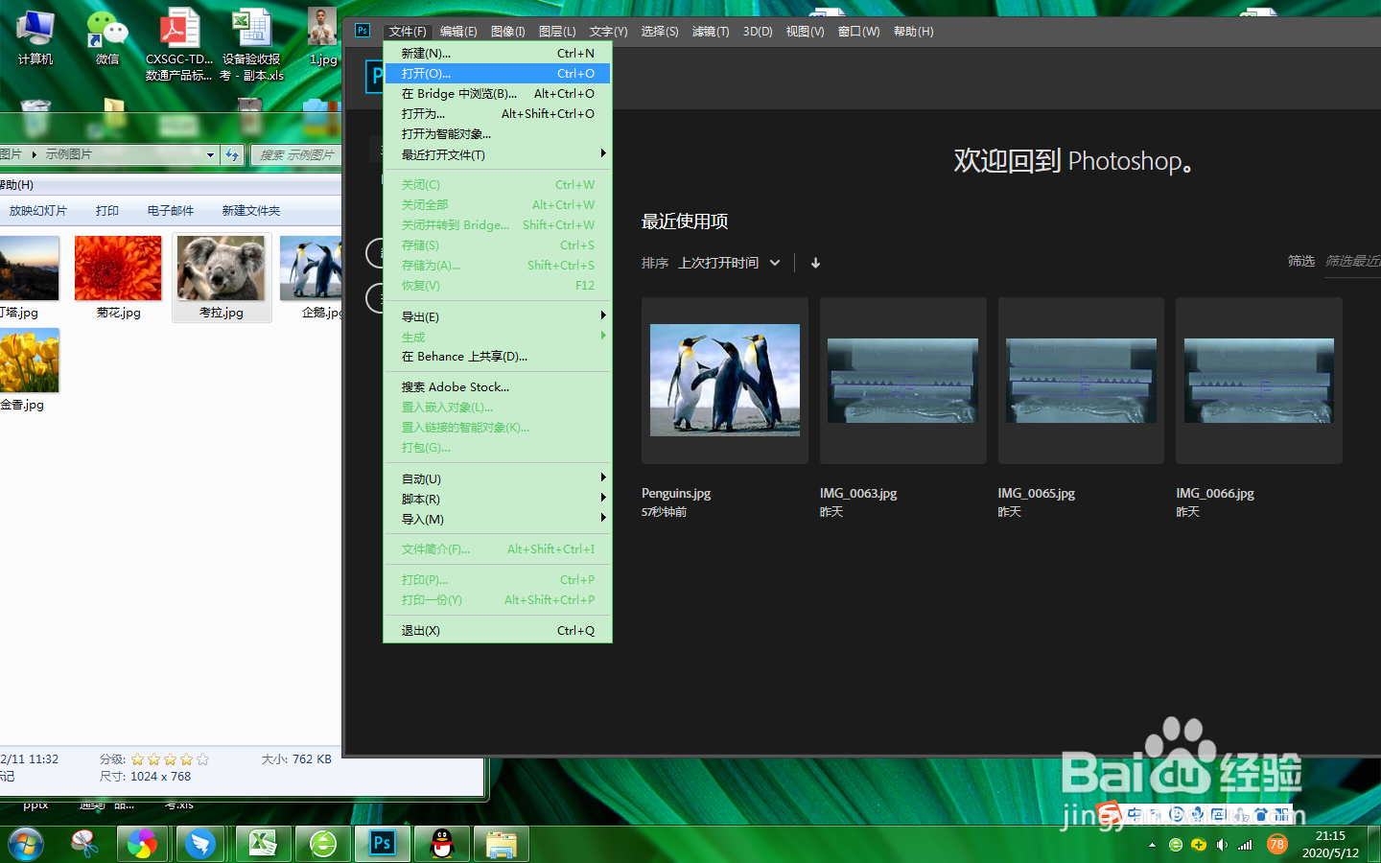This screenshot has height=863, width=1381.
Task: Select the CXSGC-TD PDF desktop file
Action: [179, 43]
